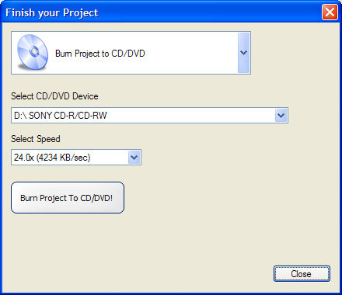Click the D:\ SONY CD-R/CD-RW device field
Viewport: 342px width, 295px height.
(149, 116)
